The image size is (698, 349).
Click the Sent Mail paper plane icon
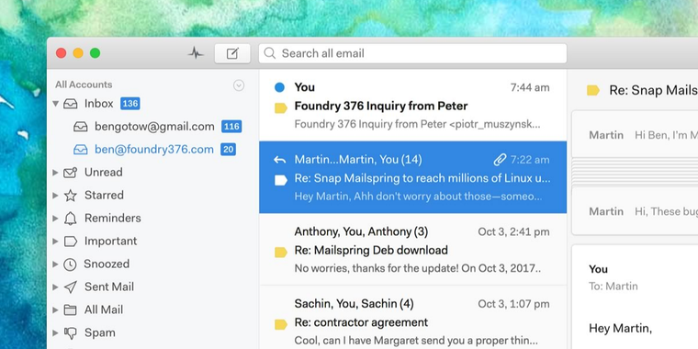71,287
